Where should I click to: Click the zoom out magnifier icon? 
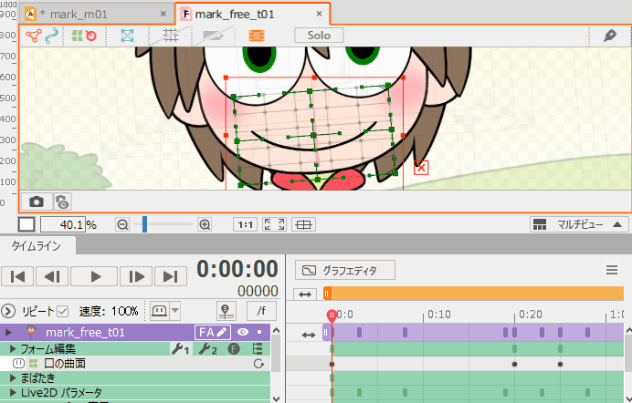coord(122,224)
